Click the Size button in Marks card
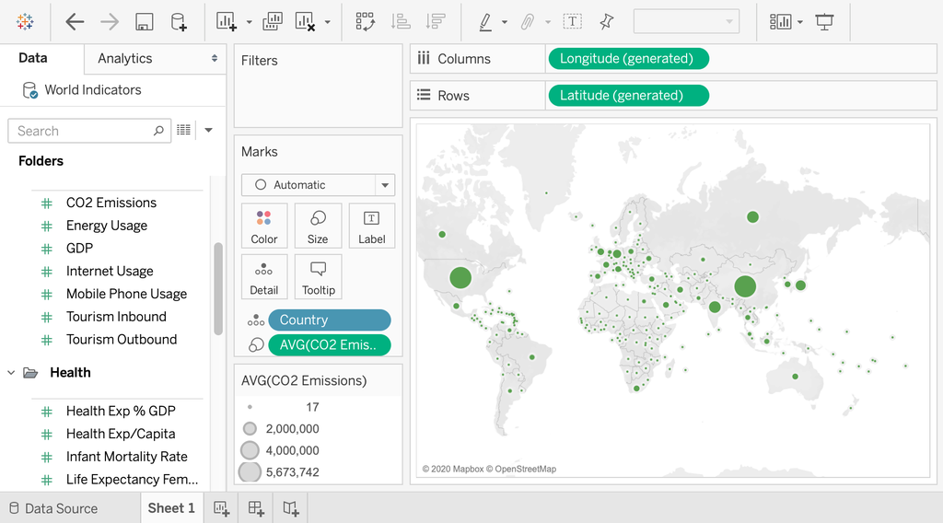The height and width of the screenshot is (523, 943). pyautogui.click(x=318, y=227)
